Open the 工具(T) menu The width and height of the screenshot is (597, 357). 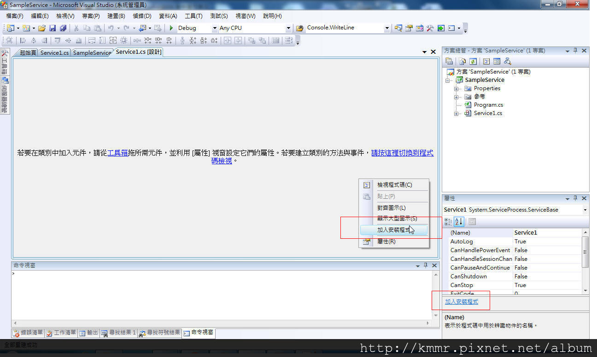(x=193, y=16)
